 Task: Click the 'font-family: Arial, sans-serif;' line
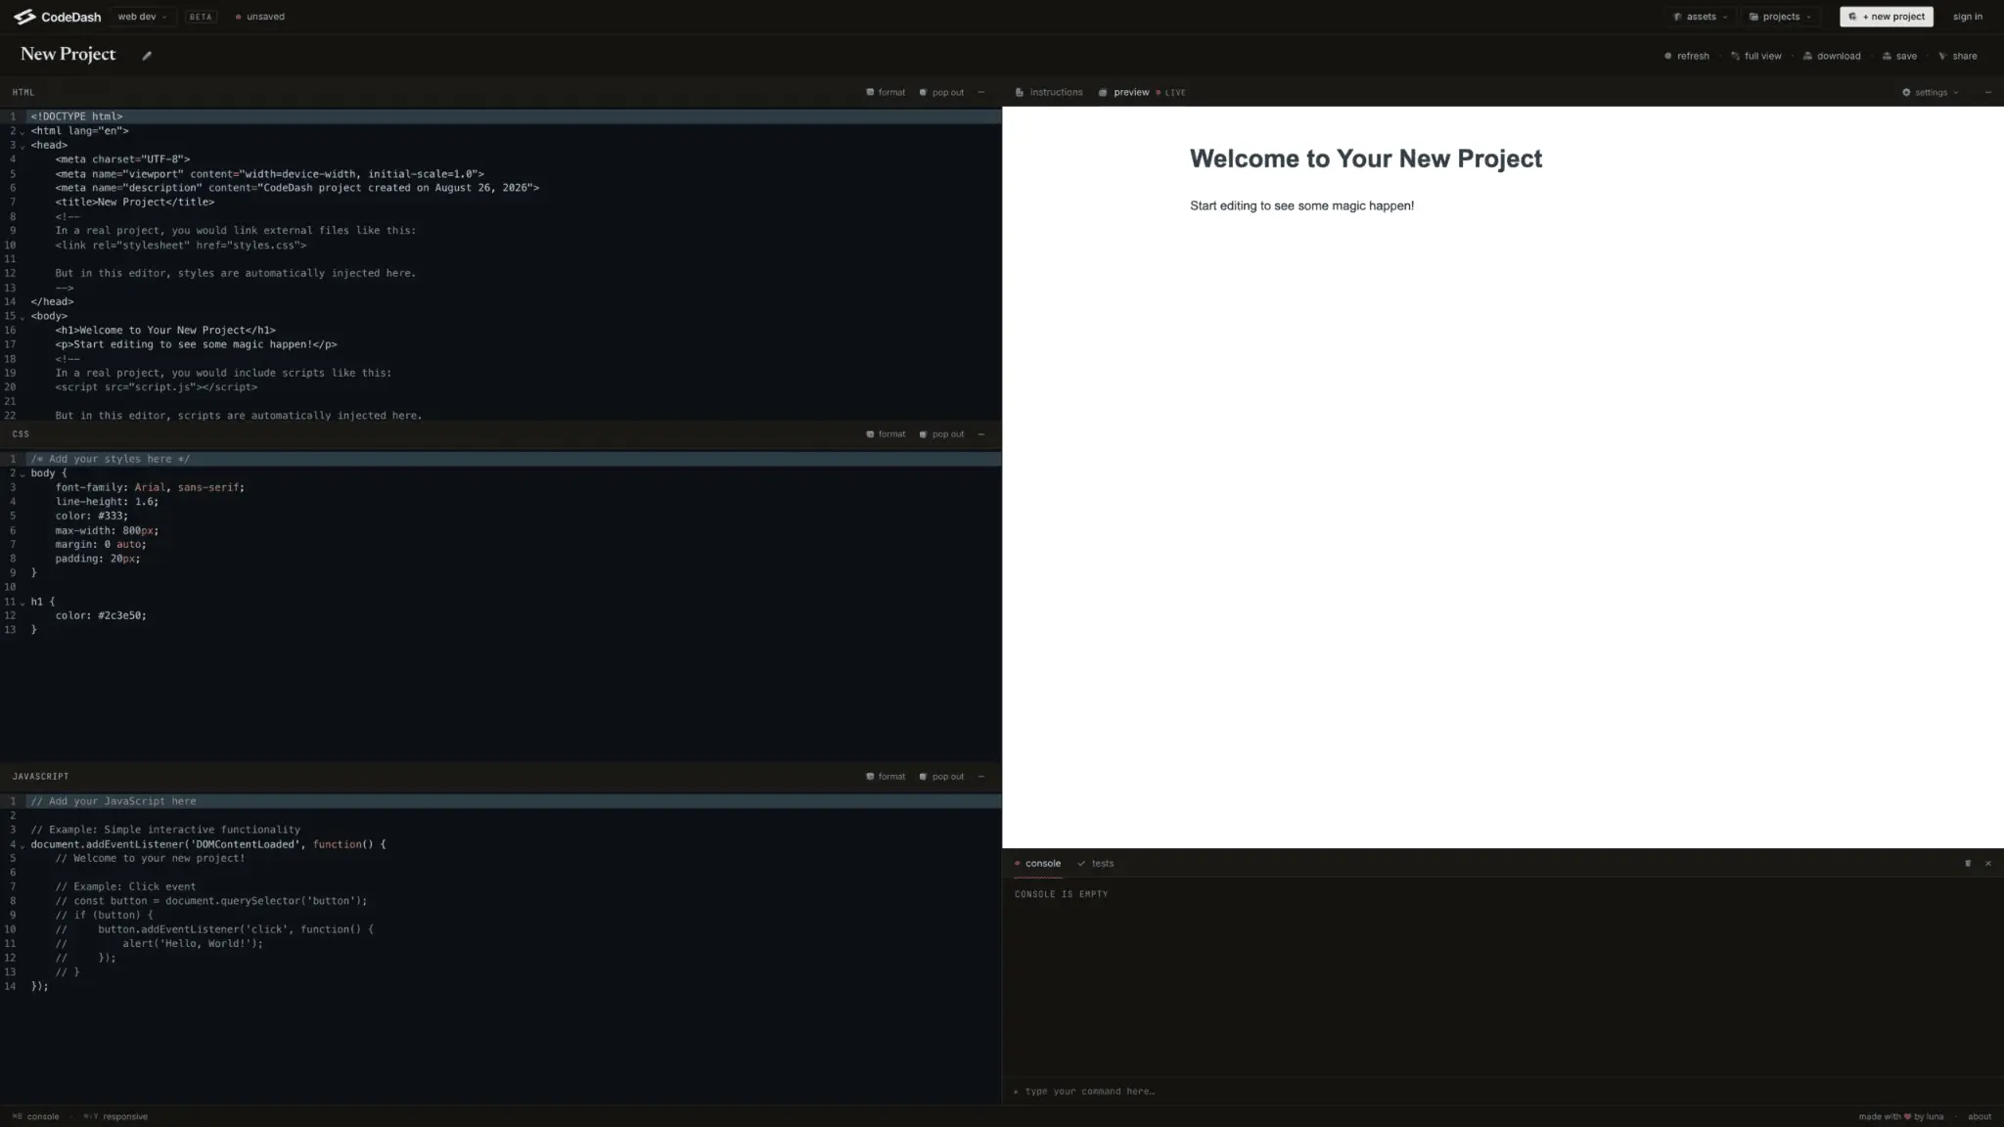point(150,488)
